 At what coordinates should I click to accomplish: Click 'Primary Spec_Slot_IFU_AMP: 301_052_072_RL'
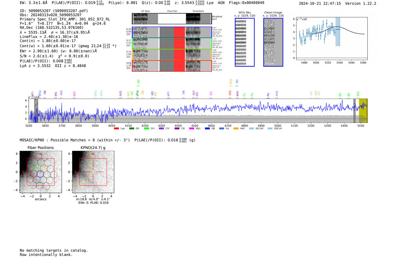[x=65, y=19]
